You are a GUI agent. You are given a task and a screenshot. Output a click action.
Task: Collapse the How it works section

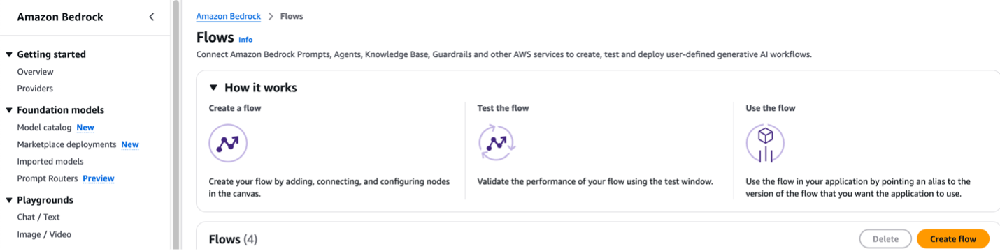[x=214, y=88]
